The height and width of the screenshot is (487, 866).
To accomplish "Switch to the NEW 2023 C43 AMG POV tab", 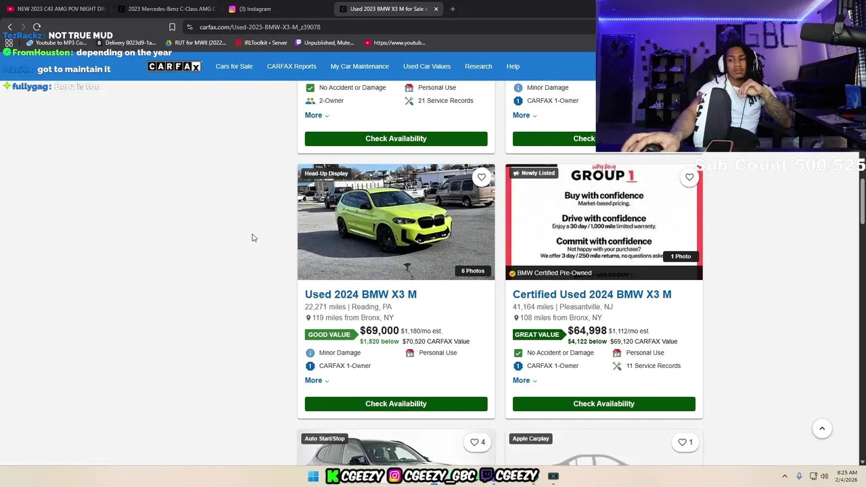I will pyautogui.click(x=55, y=9).
